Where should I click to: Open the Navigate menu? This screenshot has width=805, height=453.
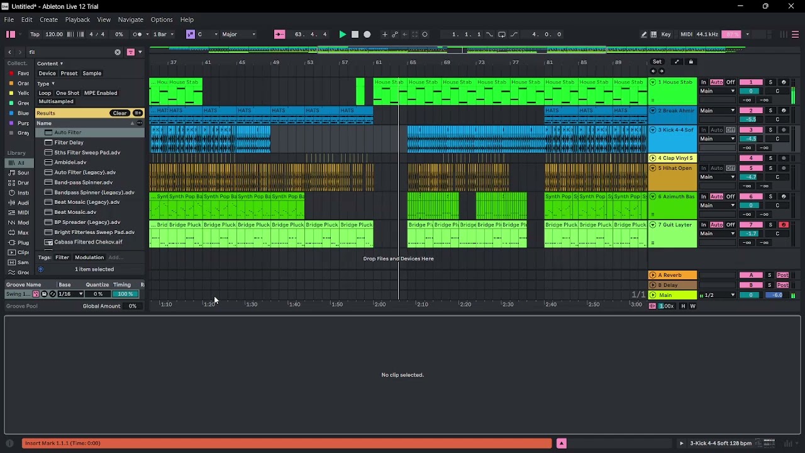coord(131,20)
